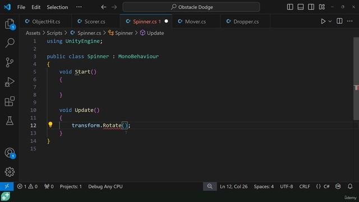359x202 pixels.
Task: Open the Copilot status icon
Action: [338, 186]
